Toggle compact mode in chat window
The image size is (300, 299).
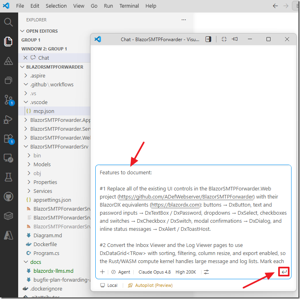tap(224, 39)
